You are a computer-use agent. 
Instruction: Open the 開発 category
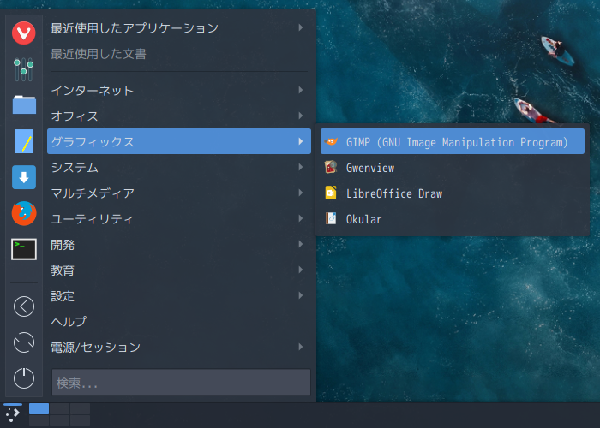point(178,244)
